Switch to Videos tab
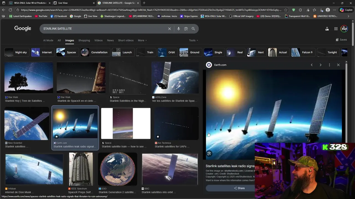The height and width of the screenshot is (199, 355). click(98, 40)
